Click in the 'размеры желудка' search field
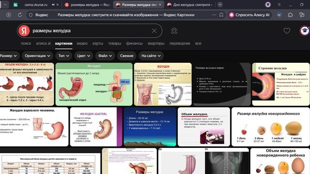The width and height of the screenshot is (310, 174). (90, 31)
